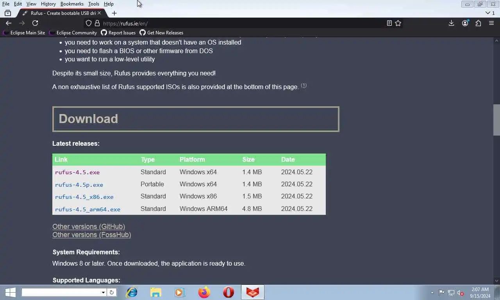
Task: Show hidden tray icons arrow
Action: [x=432, y=293]
